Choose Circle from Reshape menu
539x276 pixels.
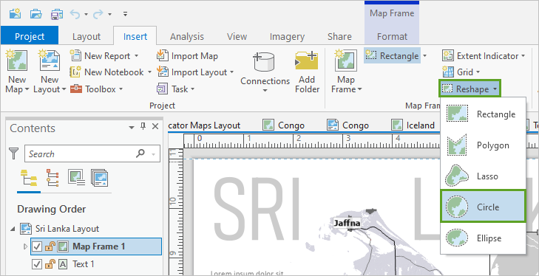click(483, 207)
